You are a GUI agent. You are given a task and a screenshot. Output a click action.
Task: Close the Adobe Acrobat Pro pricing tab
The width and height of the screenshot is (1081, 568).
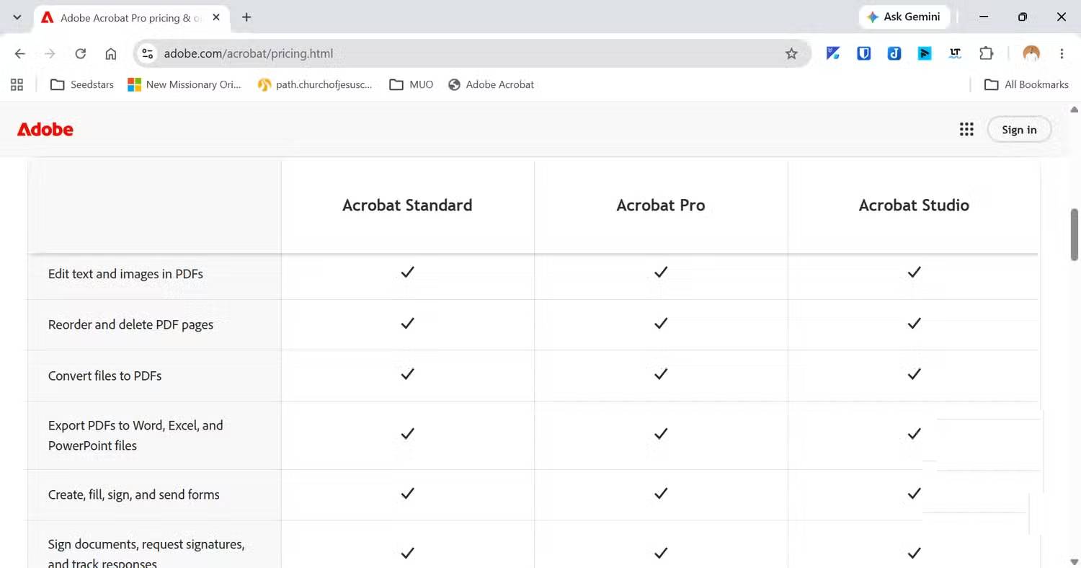(216, 17)
